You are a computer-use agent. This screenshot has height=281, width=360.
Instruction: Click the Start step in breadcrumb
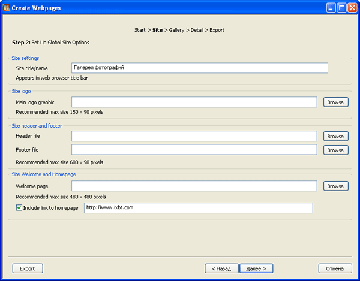(x=140, y=30)
